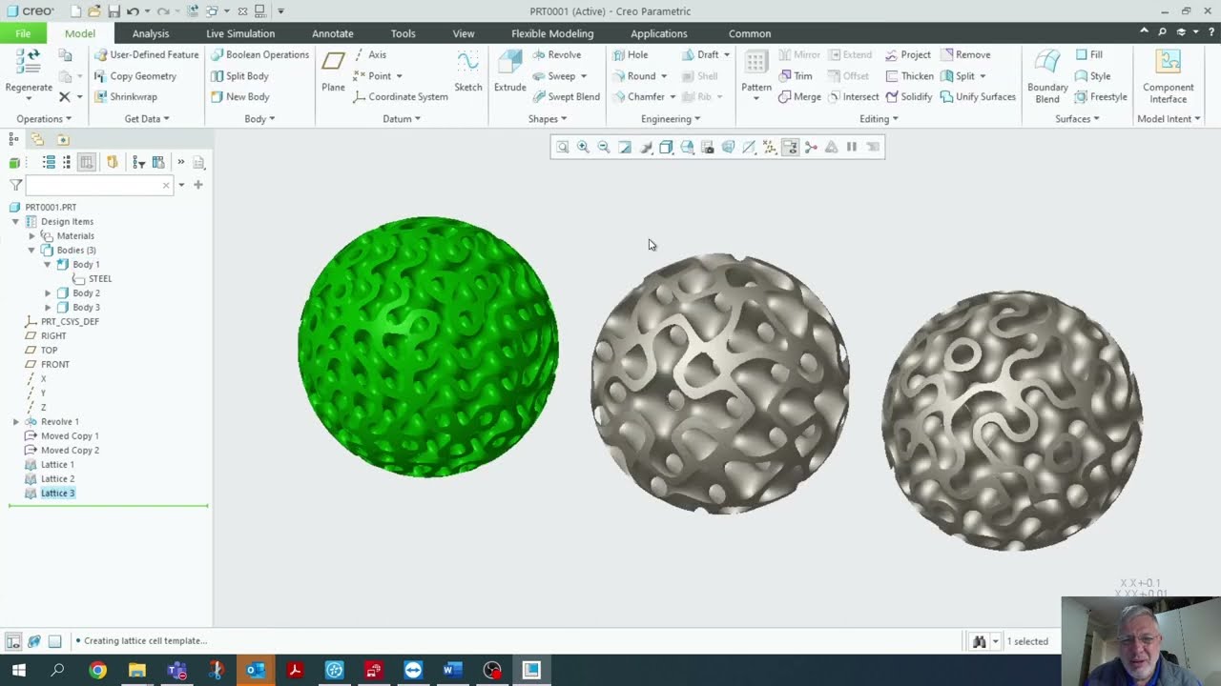The height and width of the screenshot is (686, 1221).
Task: Open the Component Interface tool
Action: [1168, 76]
